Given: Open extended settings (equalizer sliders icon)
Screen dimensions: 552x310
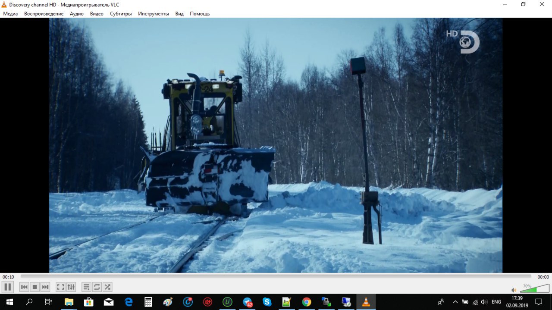Looking at the screenshot, I should point(71,287).
